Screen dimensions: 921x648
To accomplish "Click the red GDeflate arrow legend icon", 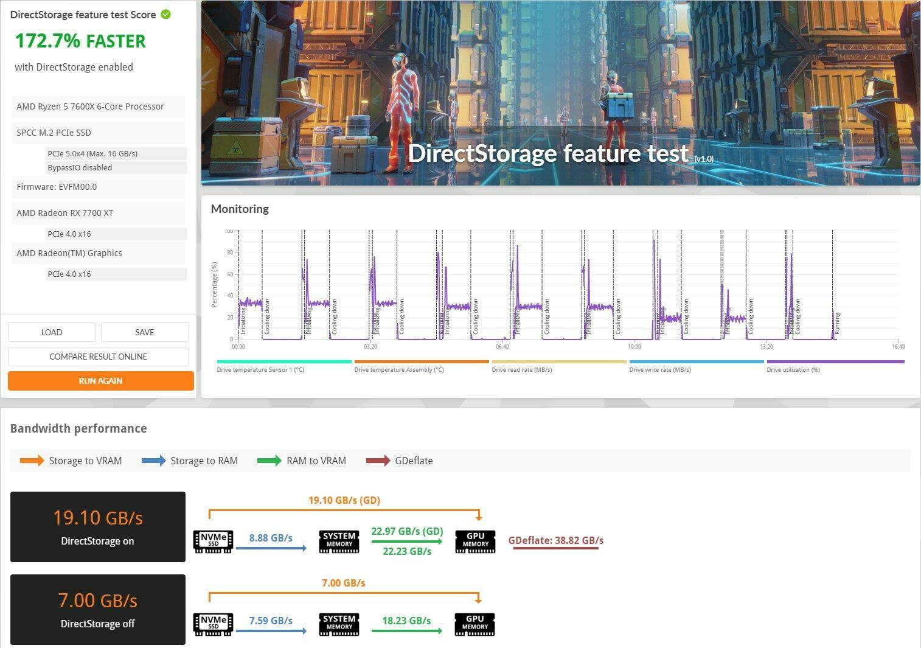I will (378, 461).
